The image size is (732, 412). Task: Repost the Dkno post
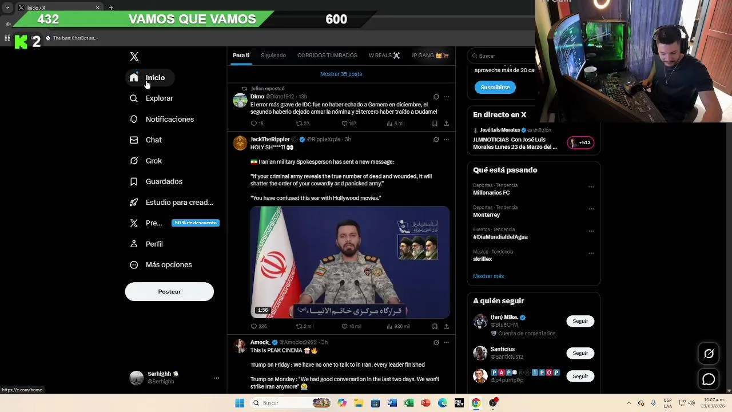[x=299, y=124]
